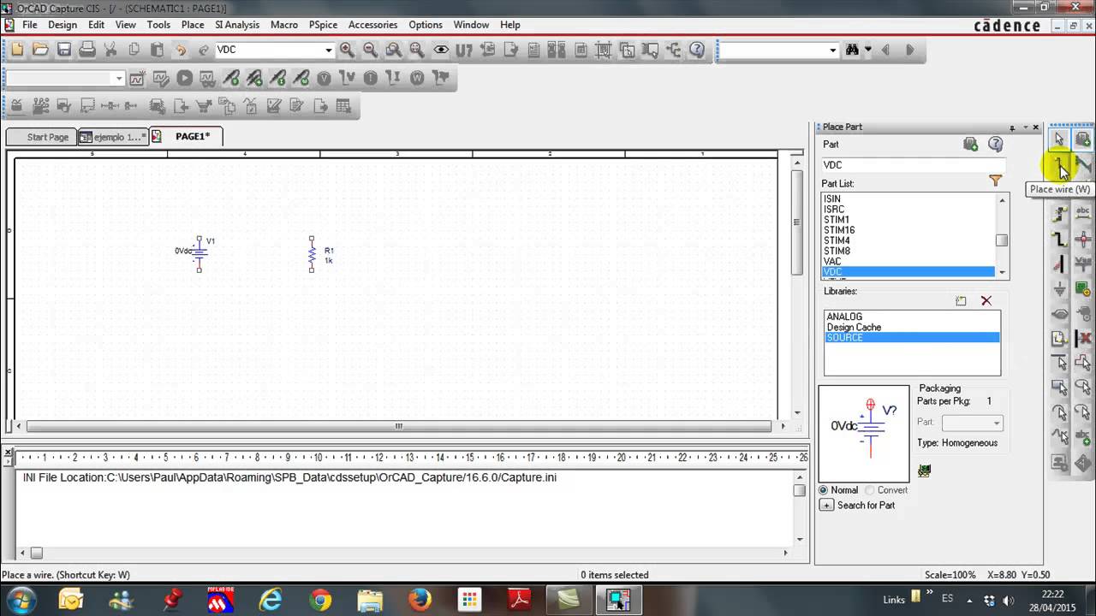Select the V1 voltage source symbol
This screenshot has width=1096, height=616.
[199, 254]
